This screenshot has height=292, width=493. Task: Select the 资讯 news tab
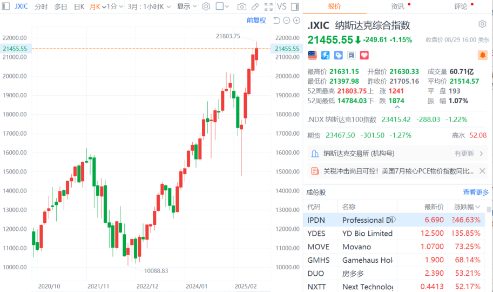pyautogui.click(x=397, y=6)
